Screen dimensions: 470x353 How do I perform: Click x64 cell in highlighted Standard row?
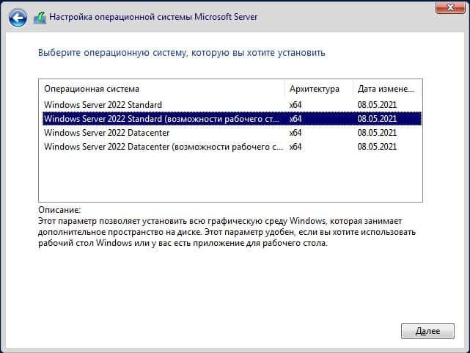click(295, 119)
